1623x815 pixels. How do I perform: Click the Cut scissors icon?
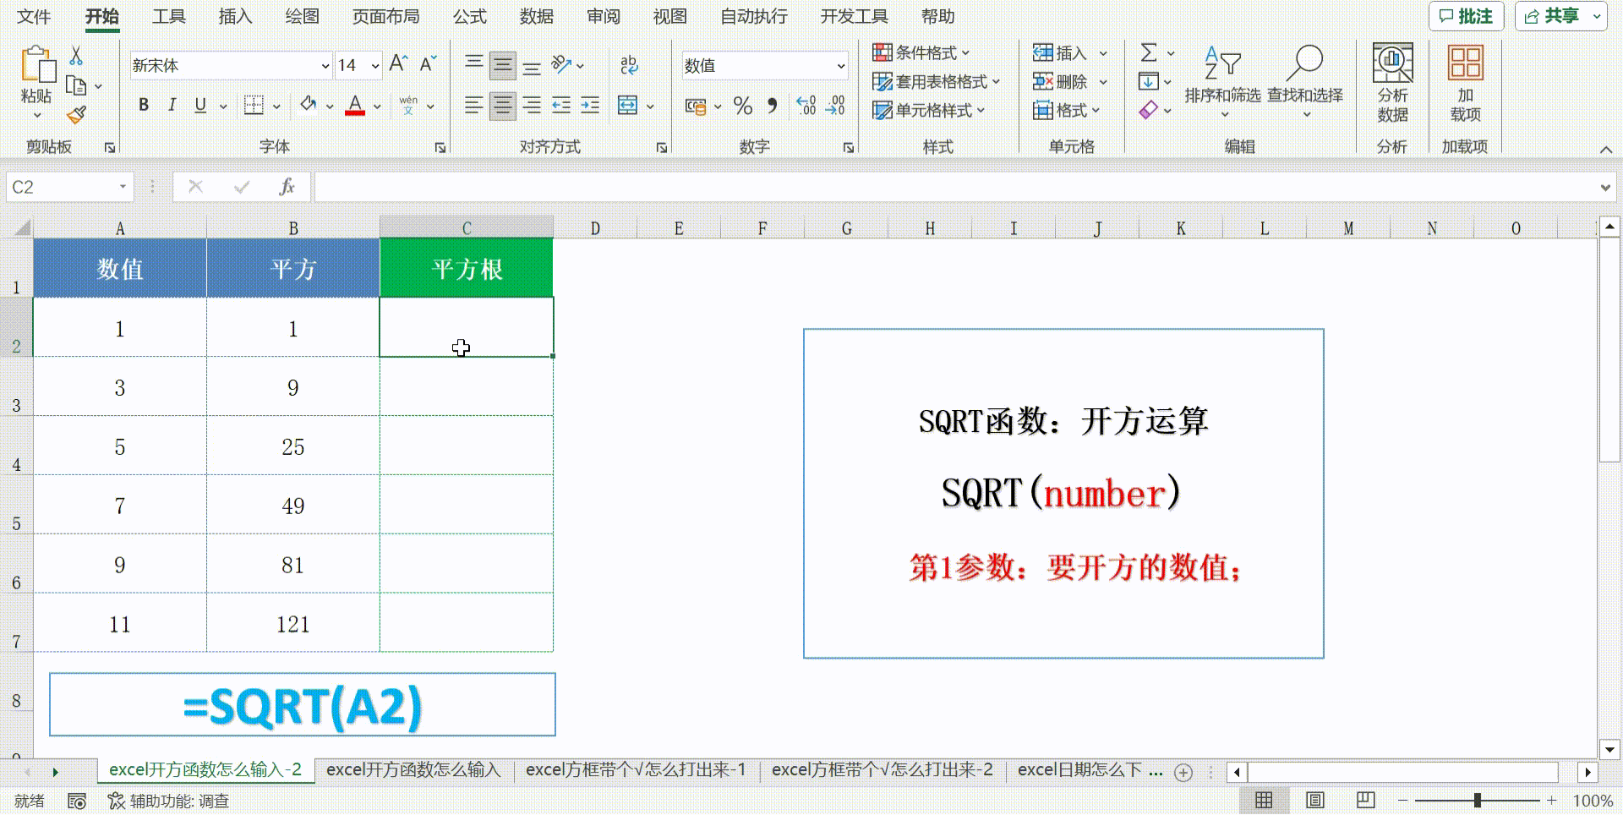pyautogui.click(x=76, y=56)
